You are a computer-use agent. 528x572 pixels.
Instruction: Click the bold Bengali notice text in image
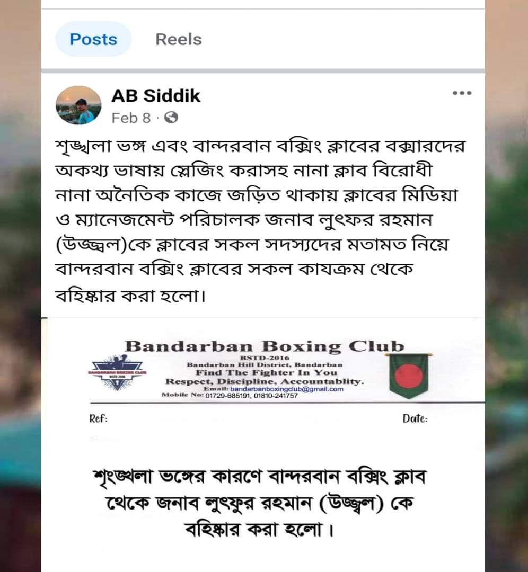pos(260,503)
